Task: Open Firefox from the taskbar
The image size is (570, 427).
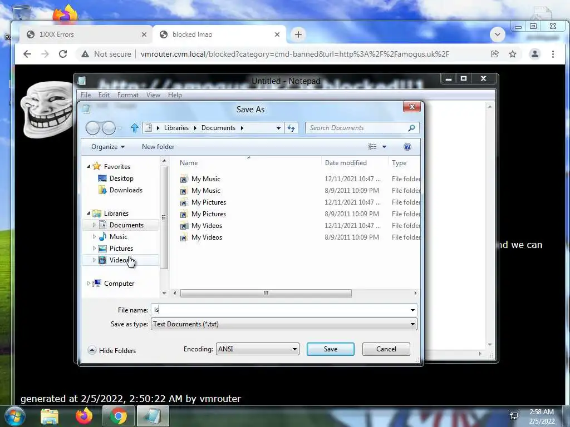Action: click(84, 416)
